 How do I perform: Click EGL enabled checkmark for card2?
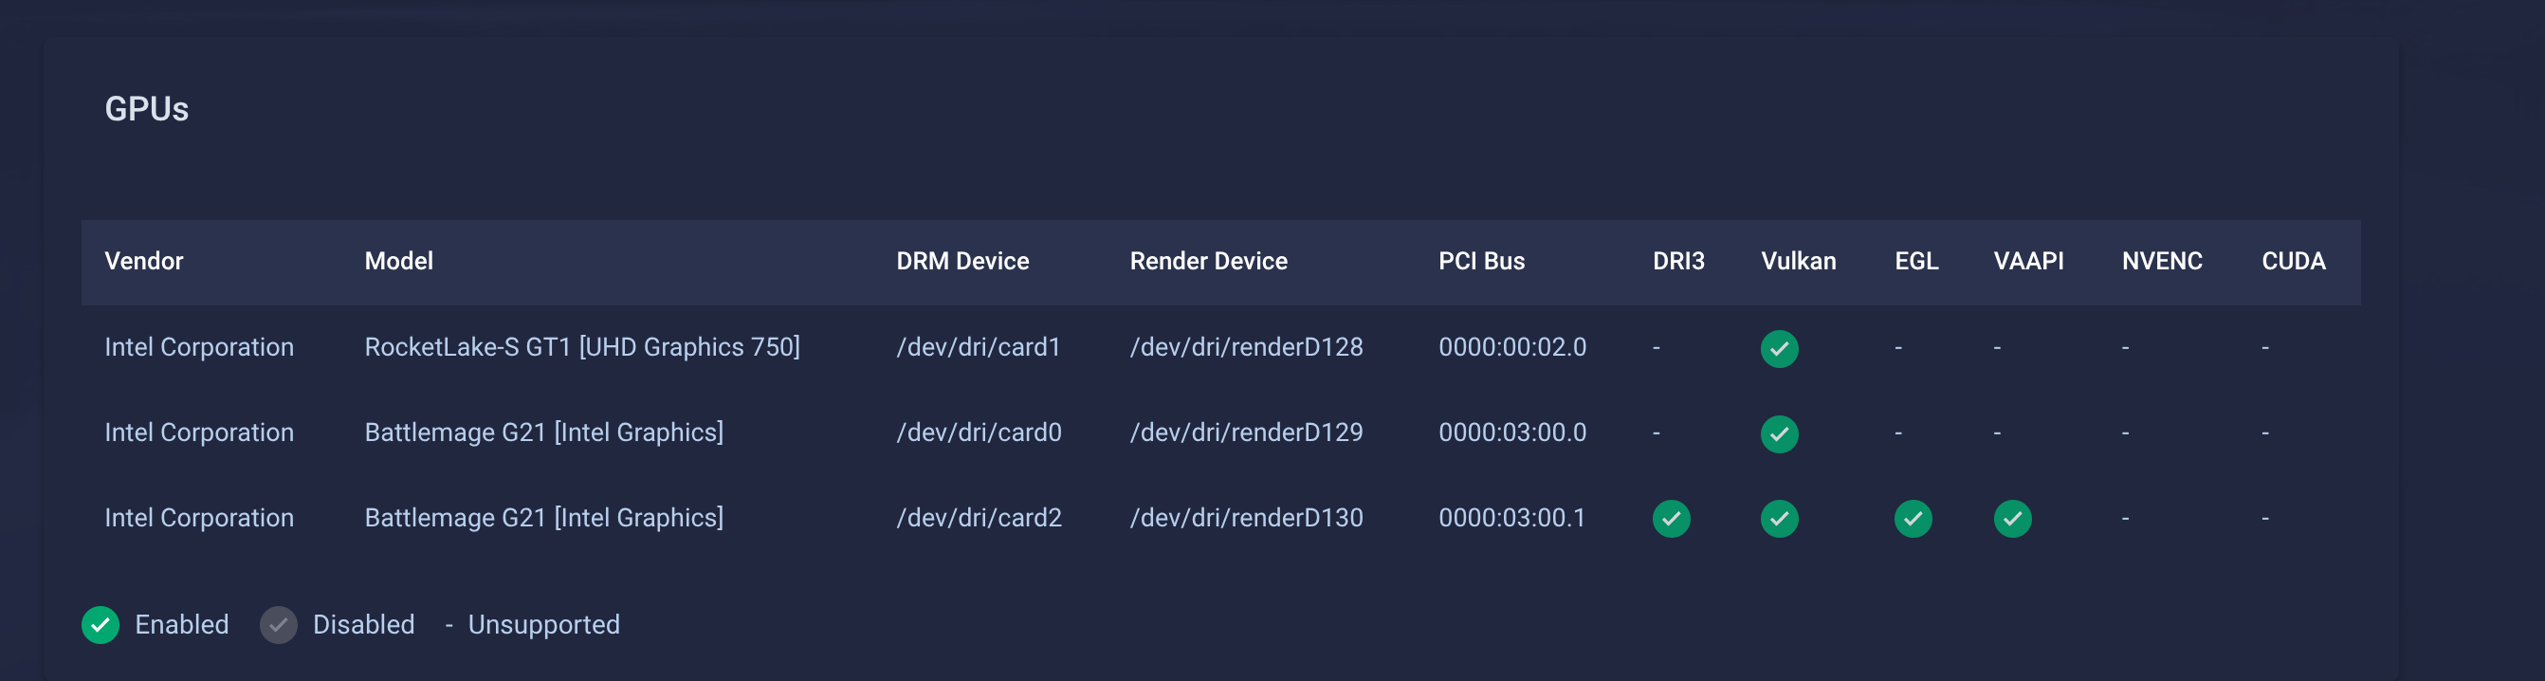click(1913, 518)
